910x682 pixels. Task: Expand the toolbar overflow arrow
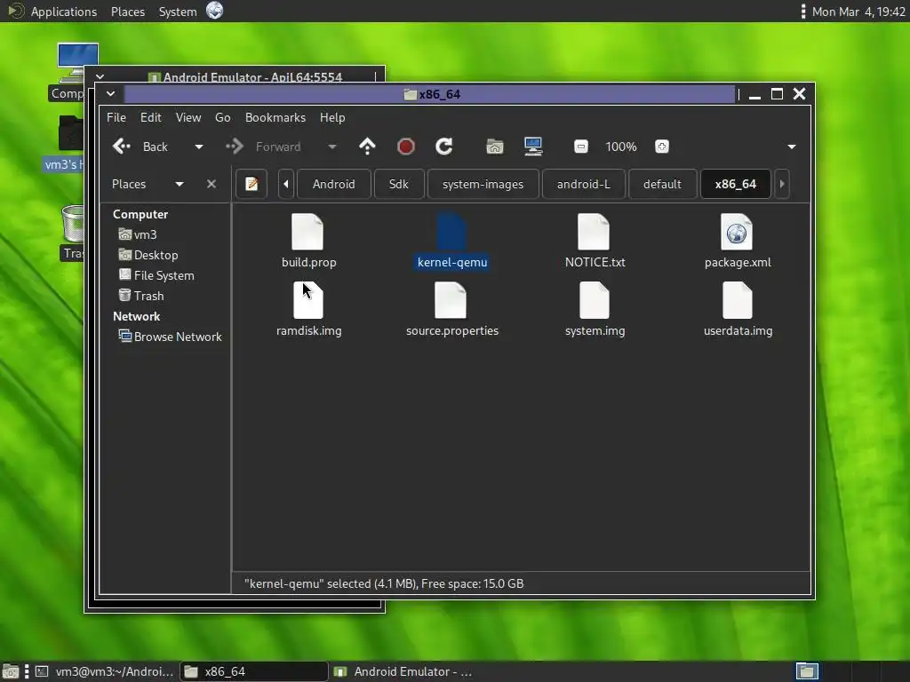(x=792, y=147)
